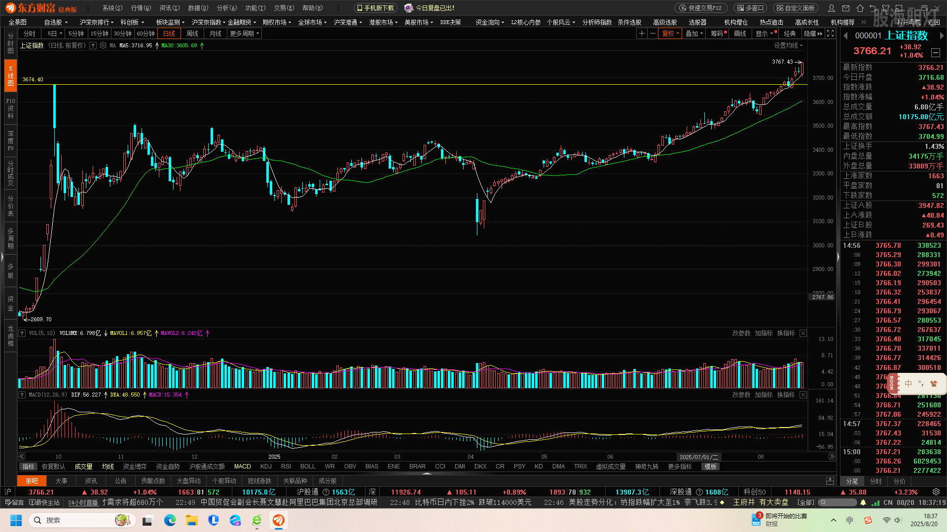The image size is (947, 532).
Task: Open the 分析(A) menu
Action: click(x=227, y=8)
